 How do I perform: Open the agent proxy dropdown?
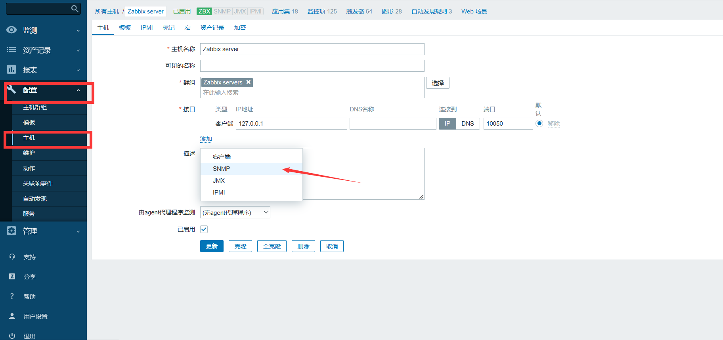point(235,212)
